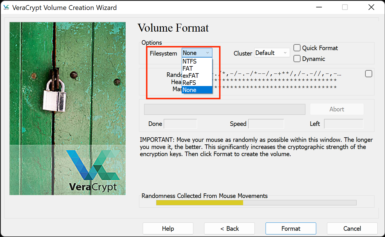
Task: Click the Speed indicator field
Action: point(266,124)
